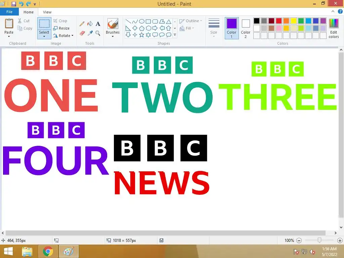Image resolution: width=344 pixels, height=258 pixels.
Task: Open Windows Start button
Action: 8,251
